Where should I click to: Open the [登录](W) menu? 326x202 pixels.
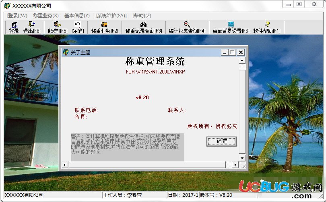click(17, 16)
